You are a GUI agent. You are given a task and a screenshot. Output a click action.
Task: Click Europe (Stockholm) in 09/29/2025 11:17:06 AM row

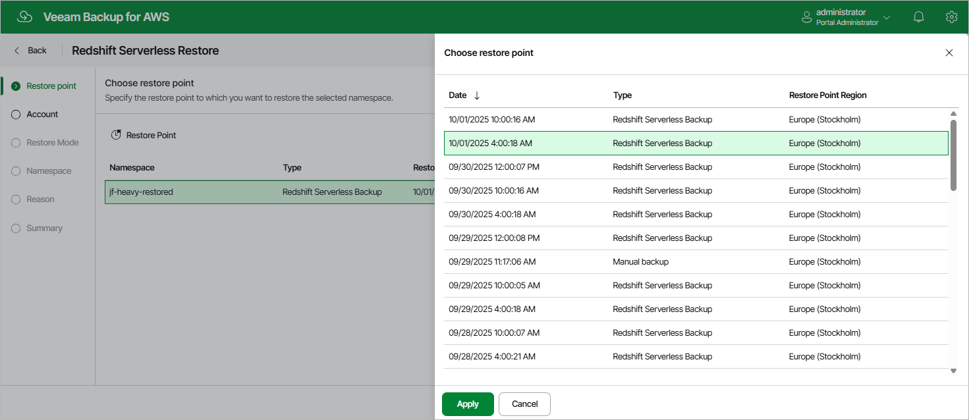point(825,262)
